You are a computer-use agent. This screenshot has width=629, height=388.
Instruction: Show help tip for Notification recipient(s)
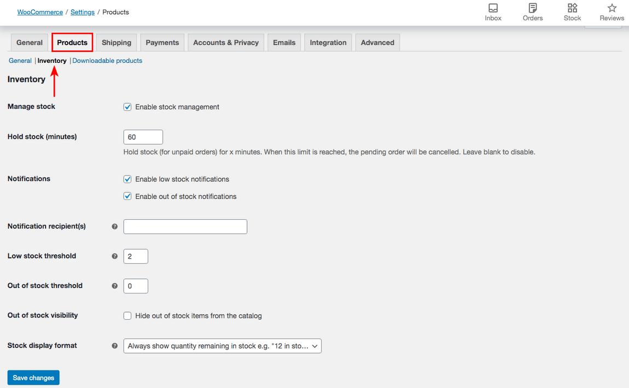pos(115,226)
